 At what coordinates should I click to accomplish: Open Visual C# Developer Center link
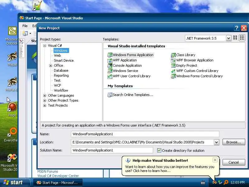58,176
